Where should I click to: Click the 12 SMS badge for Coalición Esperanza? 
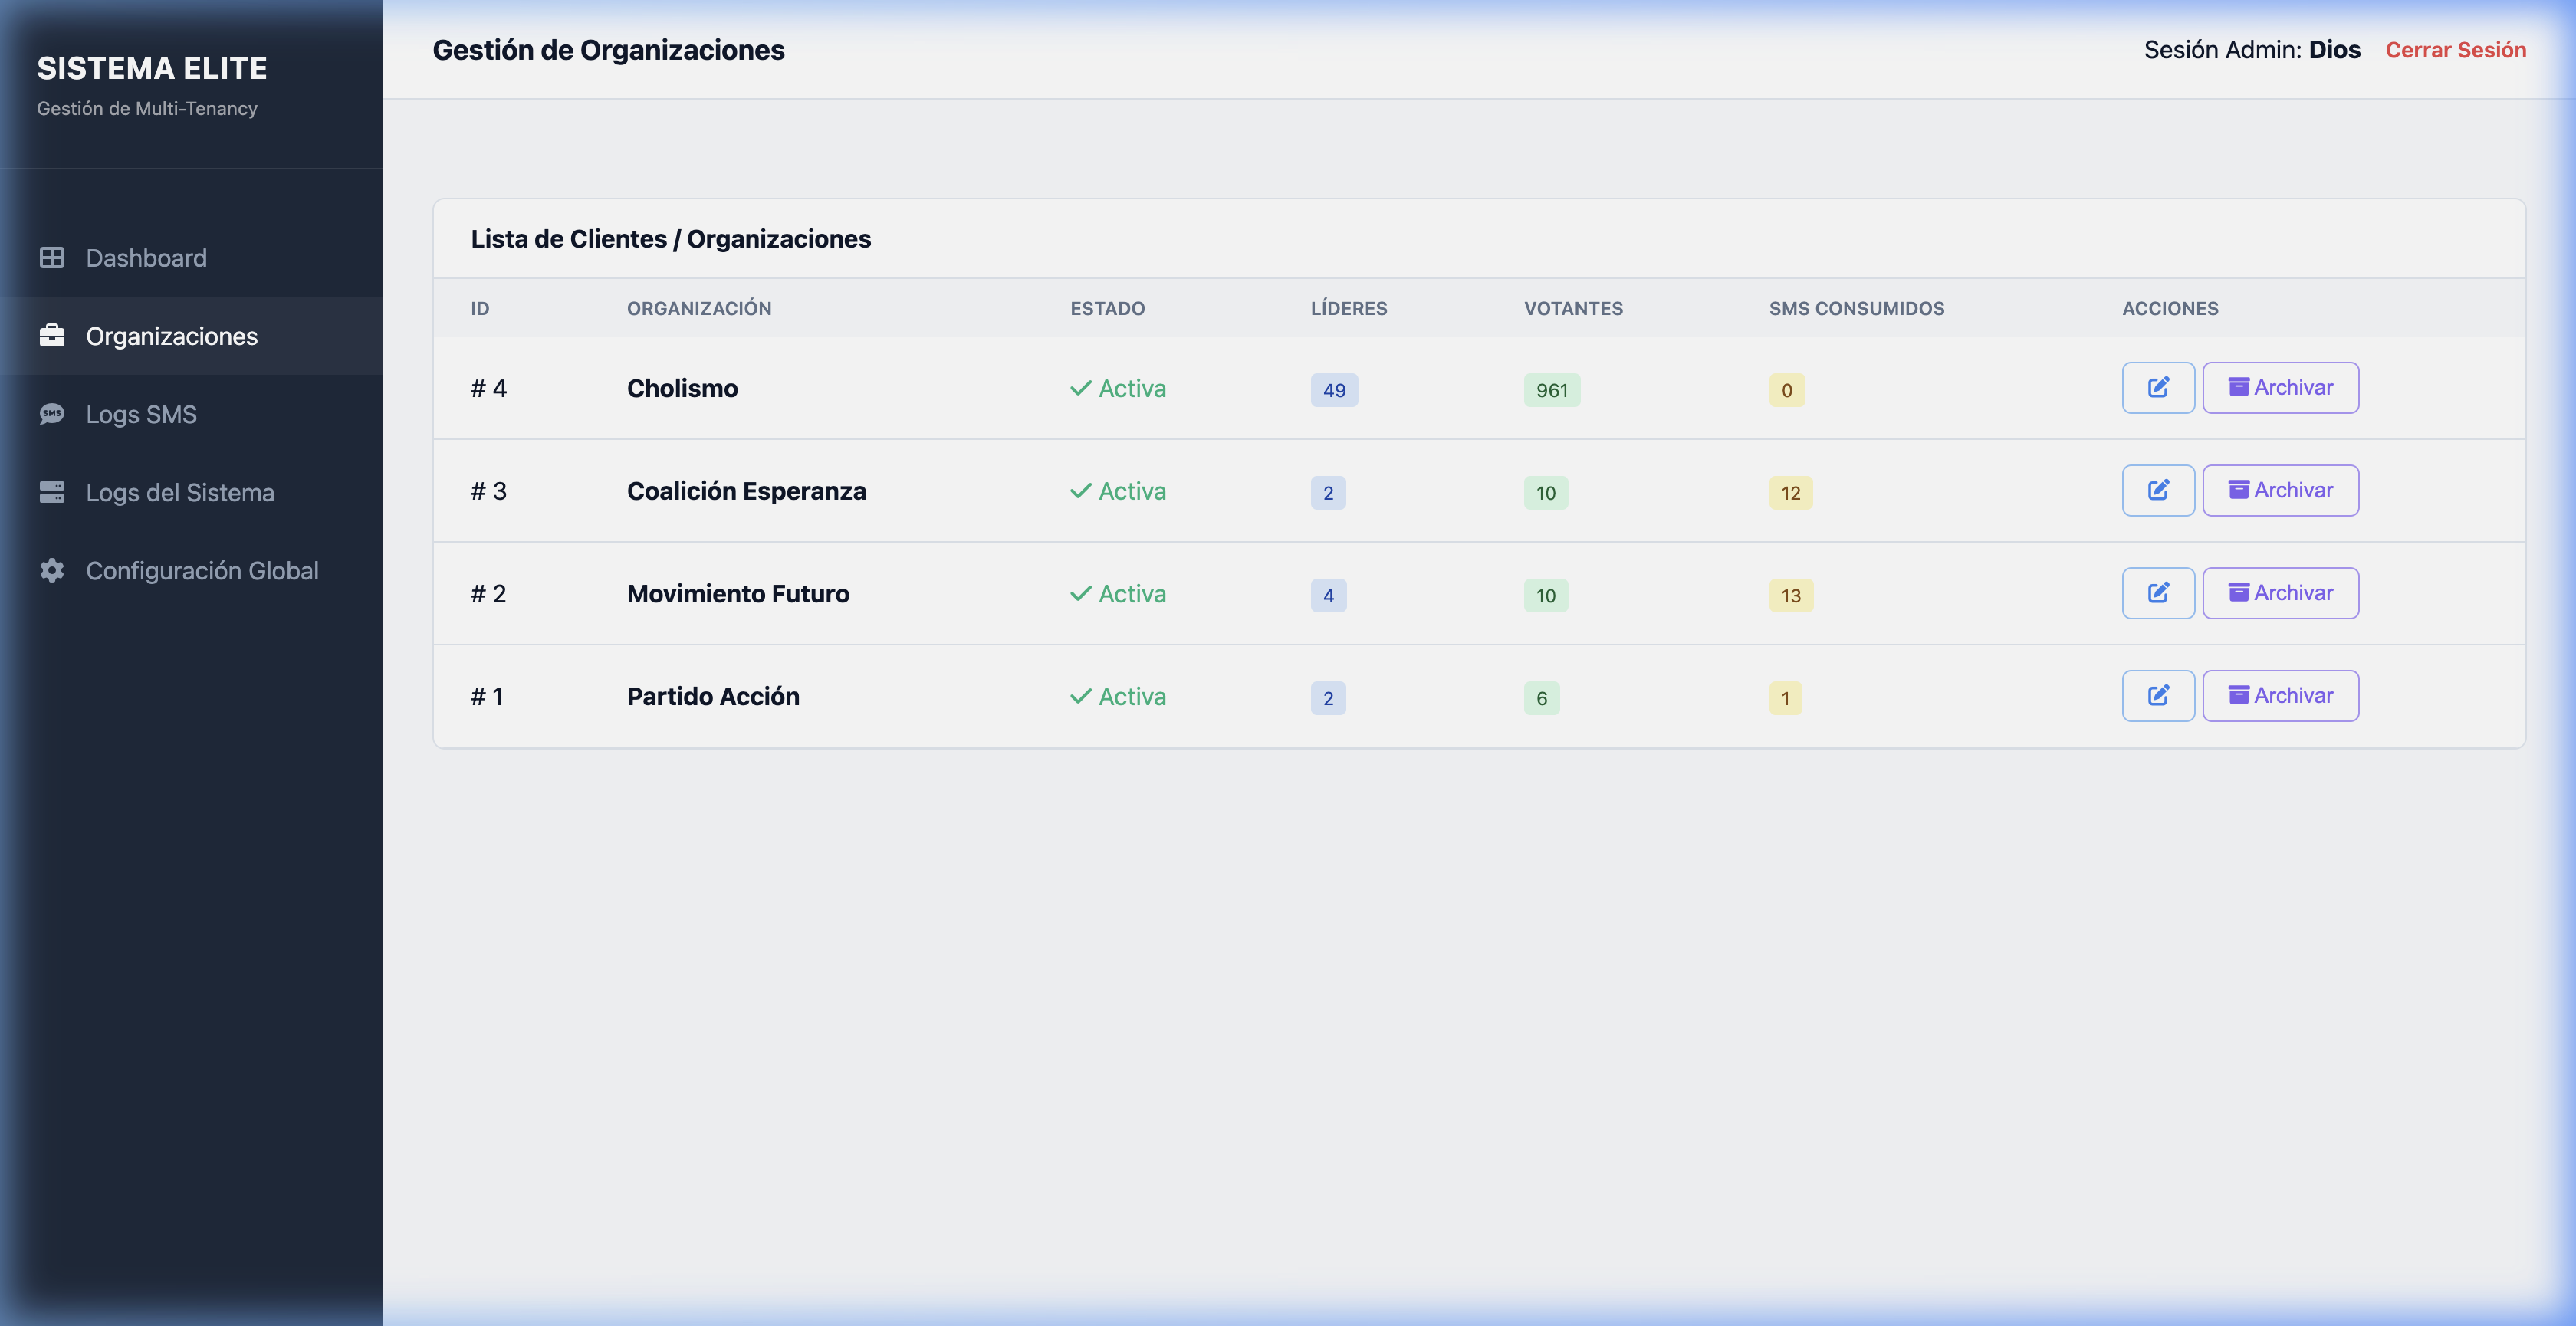point(1790,493)
